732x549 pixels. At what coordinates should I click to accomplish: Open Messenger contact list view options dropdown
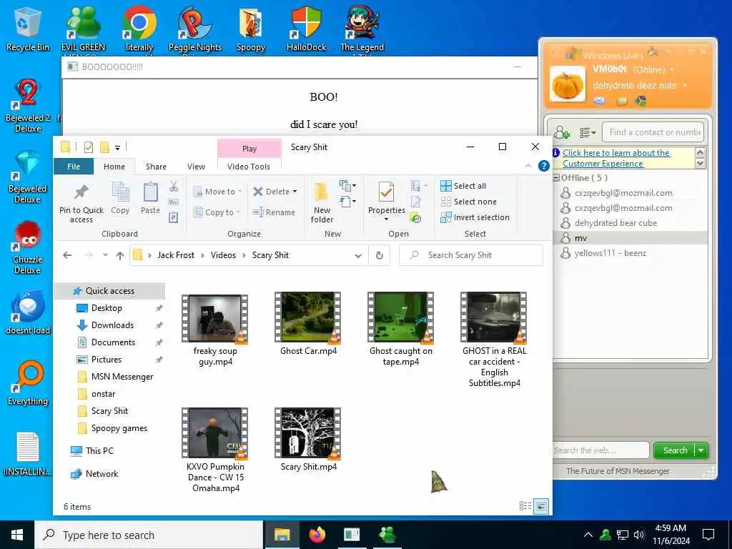pos(588,133)
